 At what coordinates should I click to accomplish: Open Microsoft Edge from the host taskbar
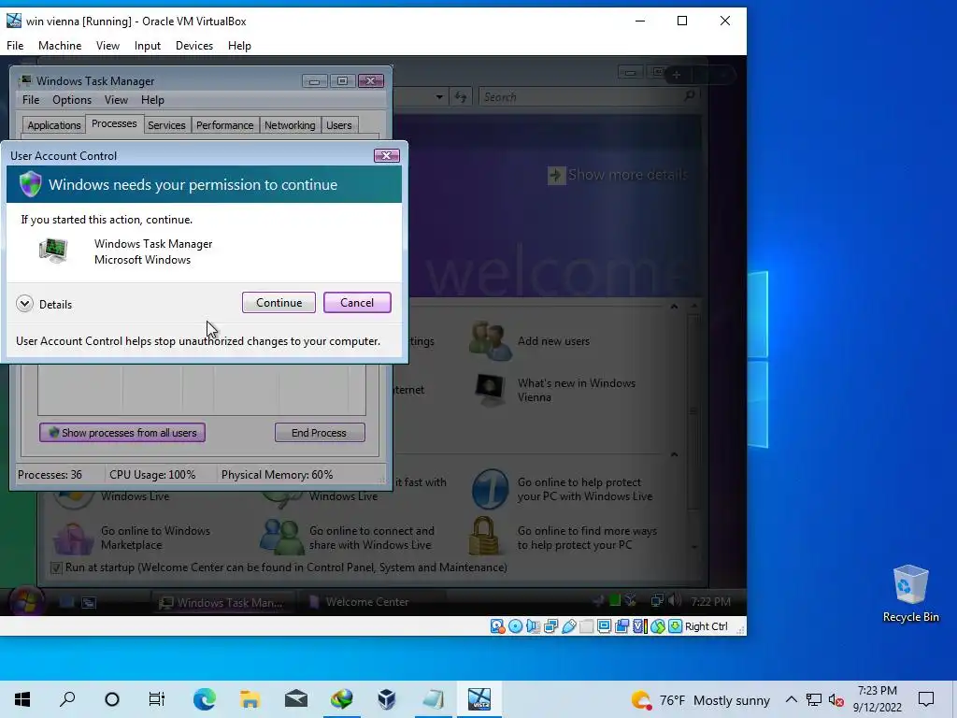point(205,699)
